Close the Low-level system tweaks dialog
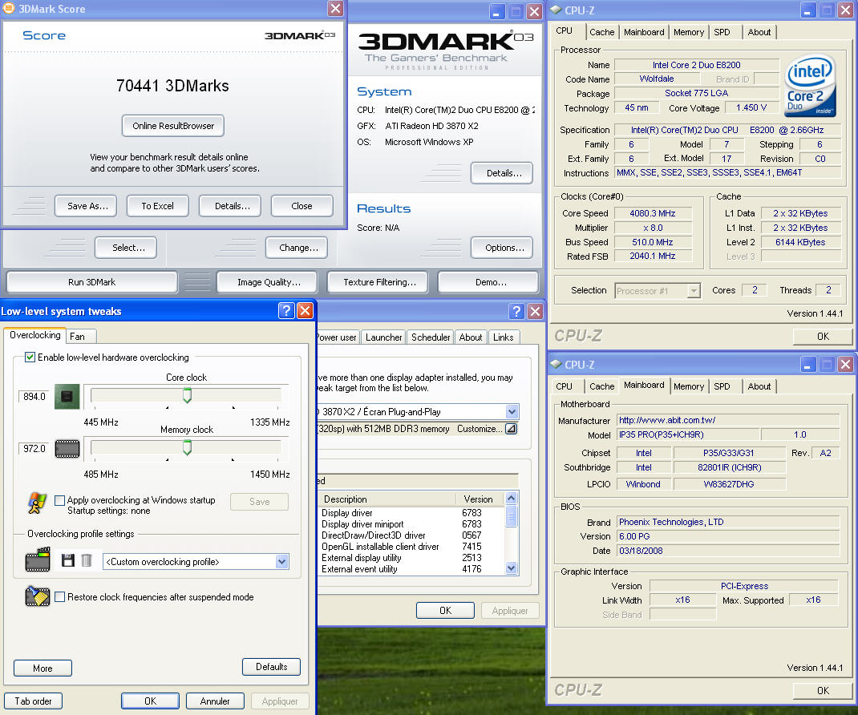Image resolution: width=858 pixels, height=715 pixels. (x=305, y=311)
